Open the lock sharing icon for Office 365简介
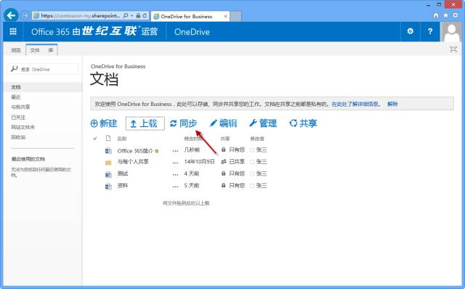Screen dimensions: 465x289 point(223,150)
